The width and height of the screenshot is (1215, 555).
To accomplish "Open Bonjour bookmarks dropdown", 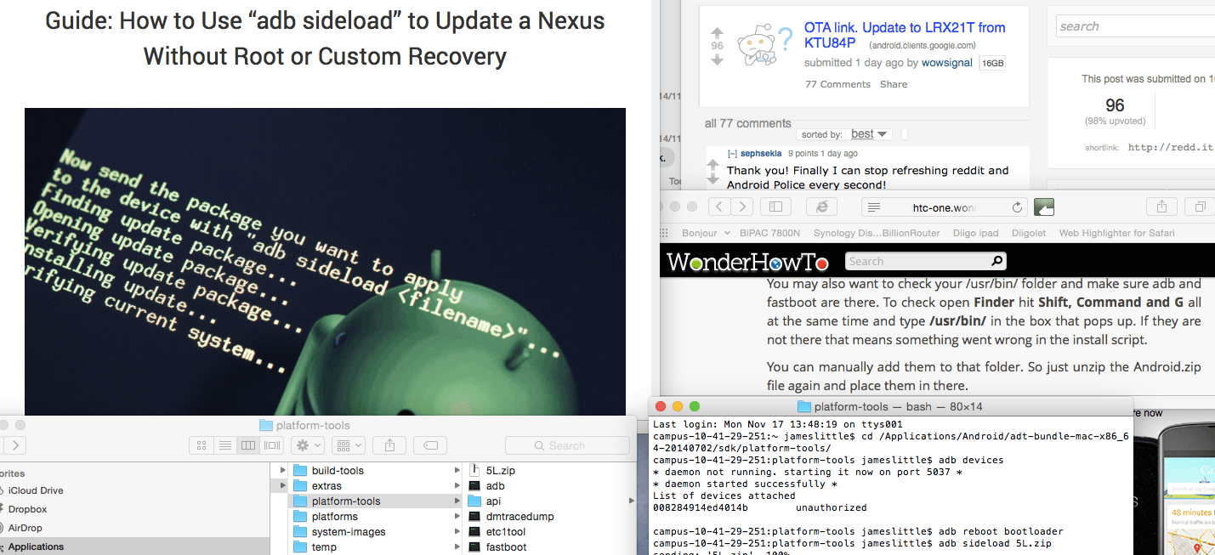I will [706, 233].
